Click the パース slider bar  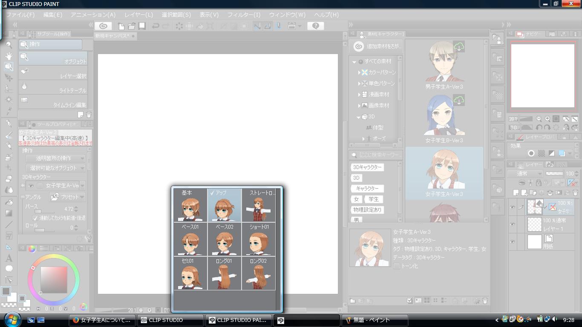[x=44, y=211]
